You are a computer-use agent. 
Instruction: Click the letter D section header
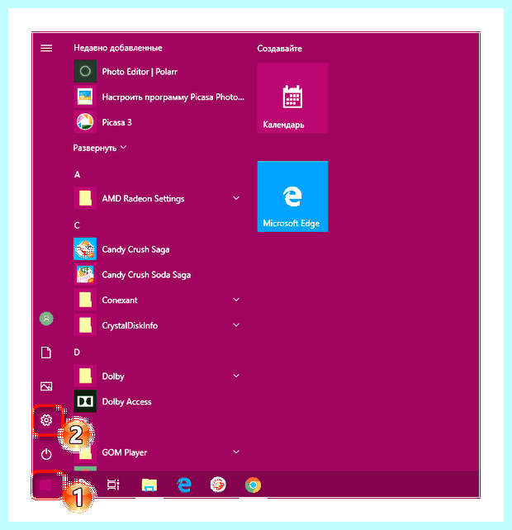pos(77,353)
